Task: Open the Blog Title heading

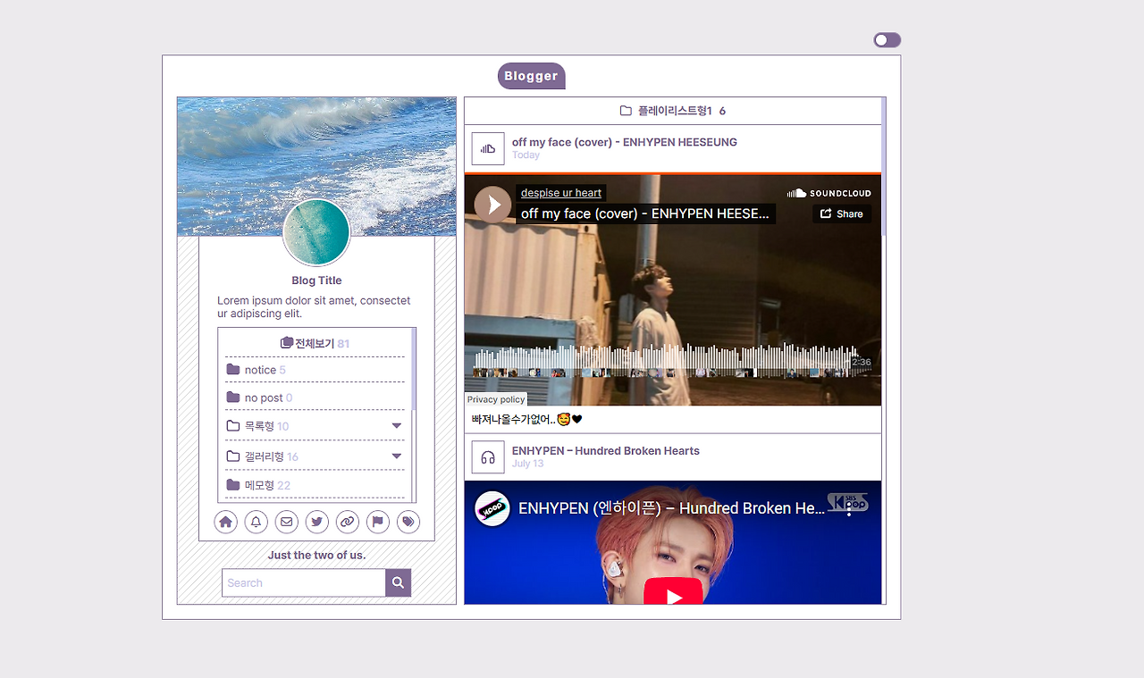Action: (x=316, y=280)
